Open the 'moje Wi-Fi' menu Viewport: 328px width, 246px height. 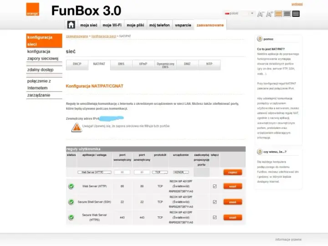coord(112,25)
